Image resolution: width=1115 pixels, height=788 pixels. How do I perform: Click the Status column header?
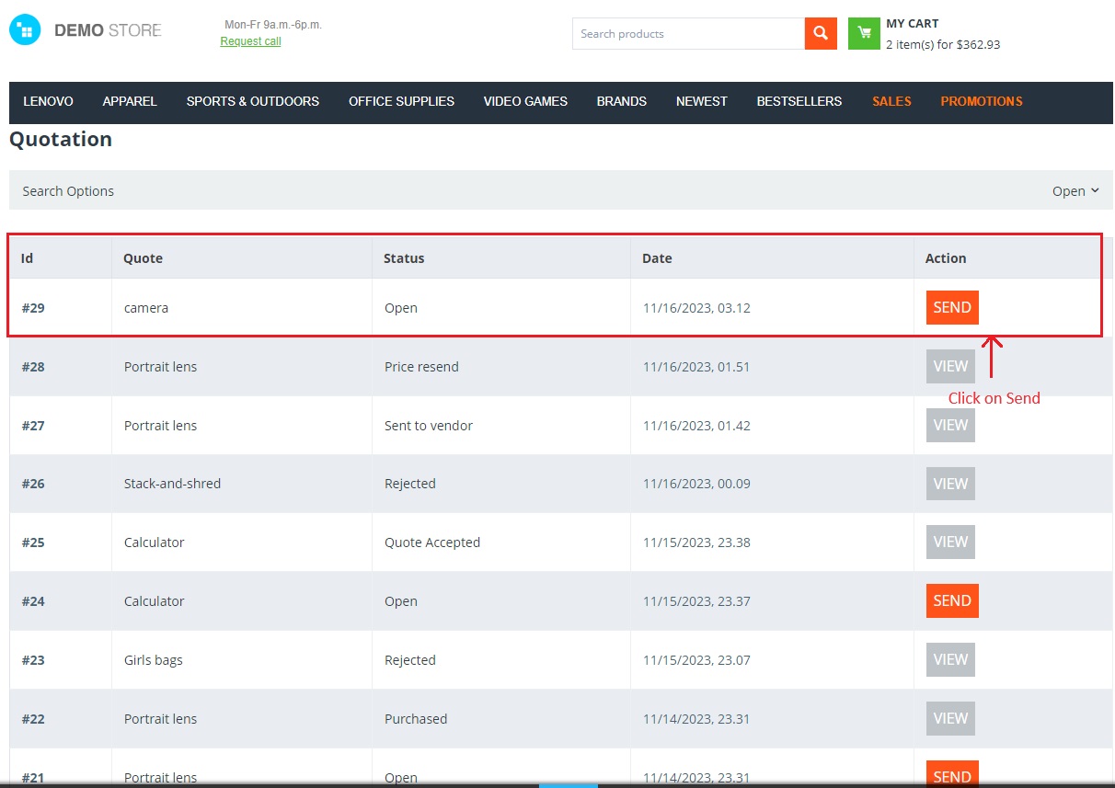coord(404,258)
